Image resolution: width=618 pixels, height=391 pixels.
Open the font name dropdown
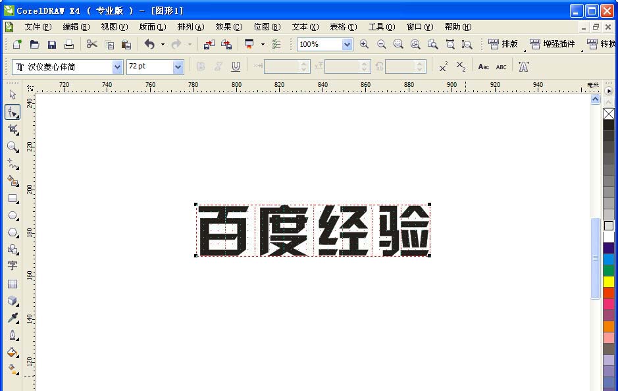pos(117,67)
